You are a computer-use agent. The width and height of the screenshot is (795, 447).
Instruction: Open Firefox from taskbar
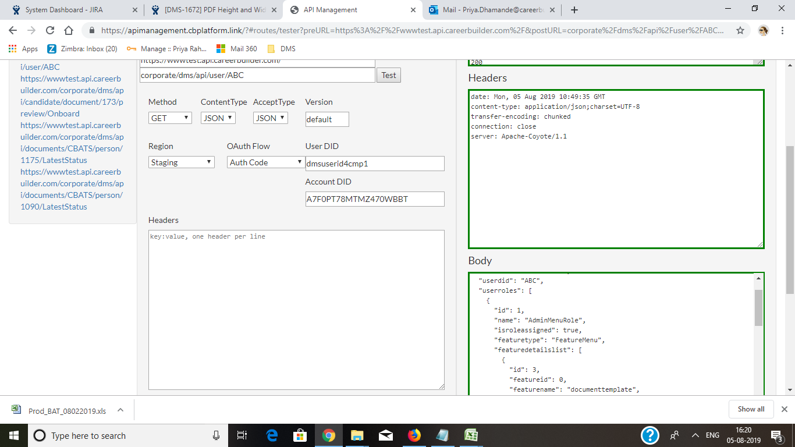point(414,435)
